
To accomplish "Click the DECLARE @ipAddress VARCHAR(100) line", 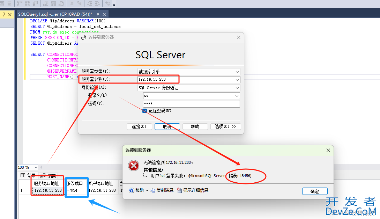I will (x=68, y=21).
